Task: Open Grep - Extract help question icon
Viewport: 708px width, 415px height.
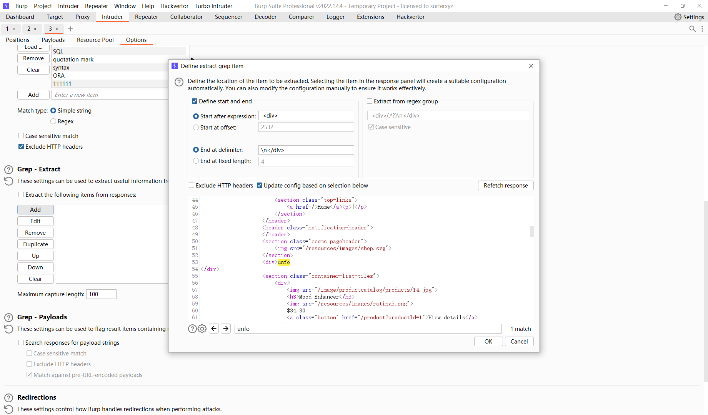Action: tap(8, 169)
